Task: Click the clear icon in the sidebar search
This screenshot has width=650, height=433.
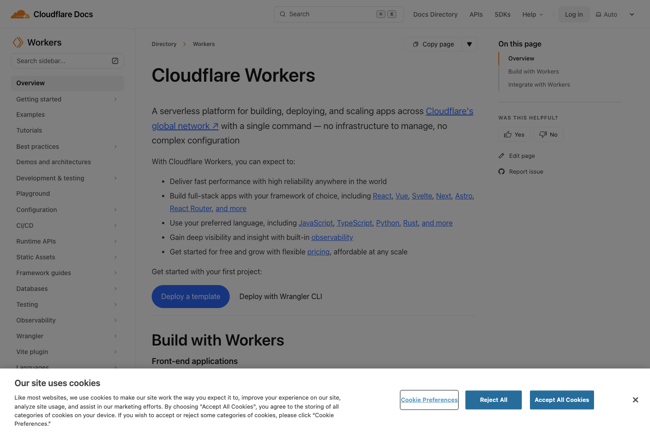Action: coord(115,60)
